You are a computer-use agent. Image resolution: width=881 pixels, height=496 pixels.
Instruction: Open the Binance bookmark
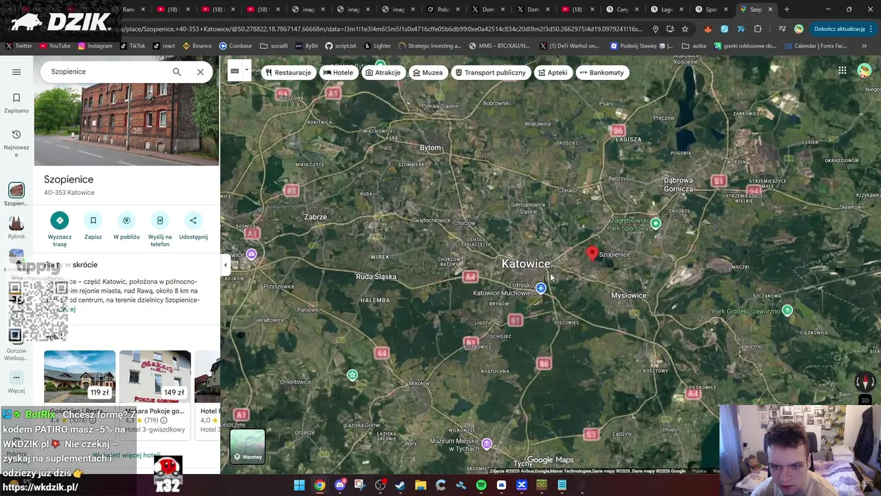(x=197, y=45)
